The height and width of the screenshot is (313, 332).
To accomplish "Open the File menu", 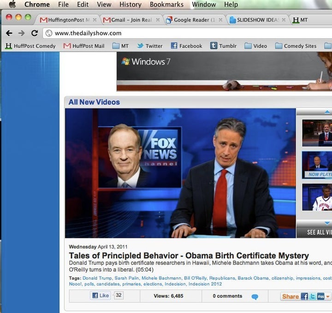I will pos(63,5).
